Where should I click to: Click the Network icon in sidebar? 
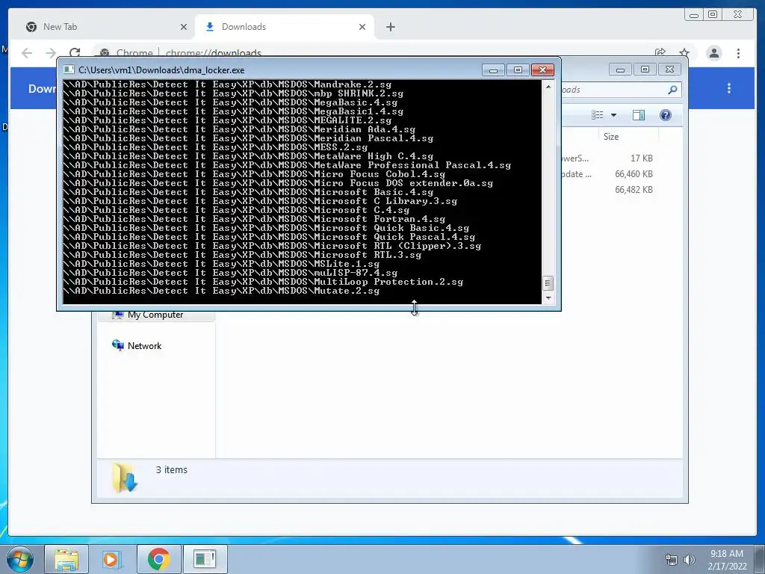[x=117, y=345]
